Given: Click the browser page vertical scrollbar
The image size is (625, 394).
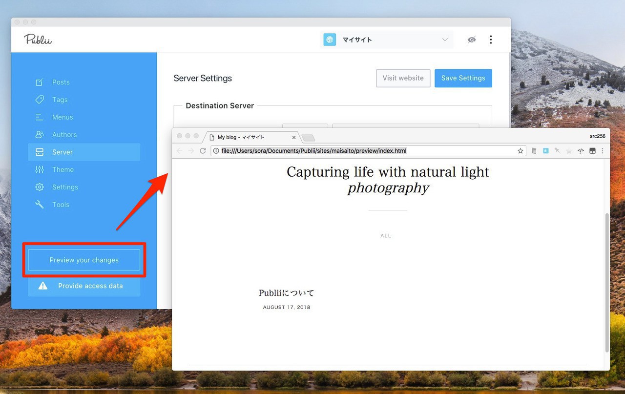Looking at the screenshot, I should pos(607,283).
